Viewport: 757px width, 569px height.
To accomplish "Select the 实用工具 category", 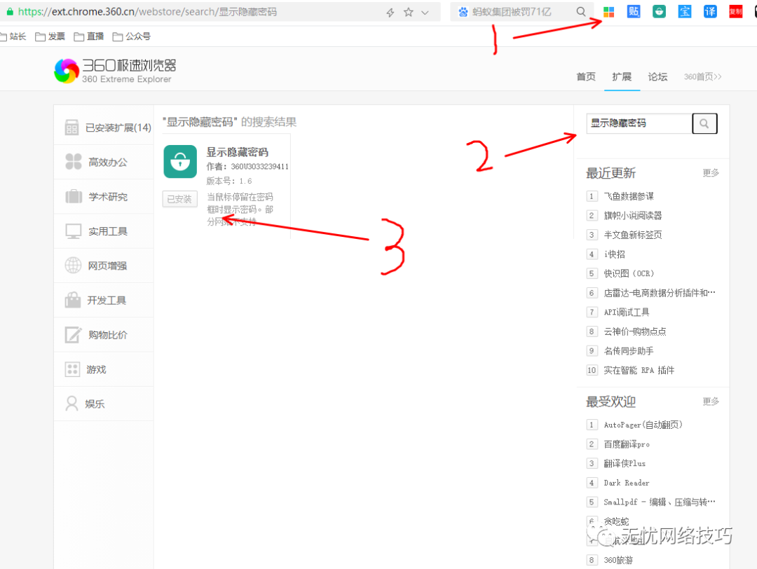I will point(104,231).
